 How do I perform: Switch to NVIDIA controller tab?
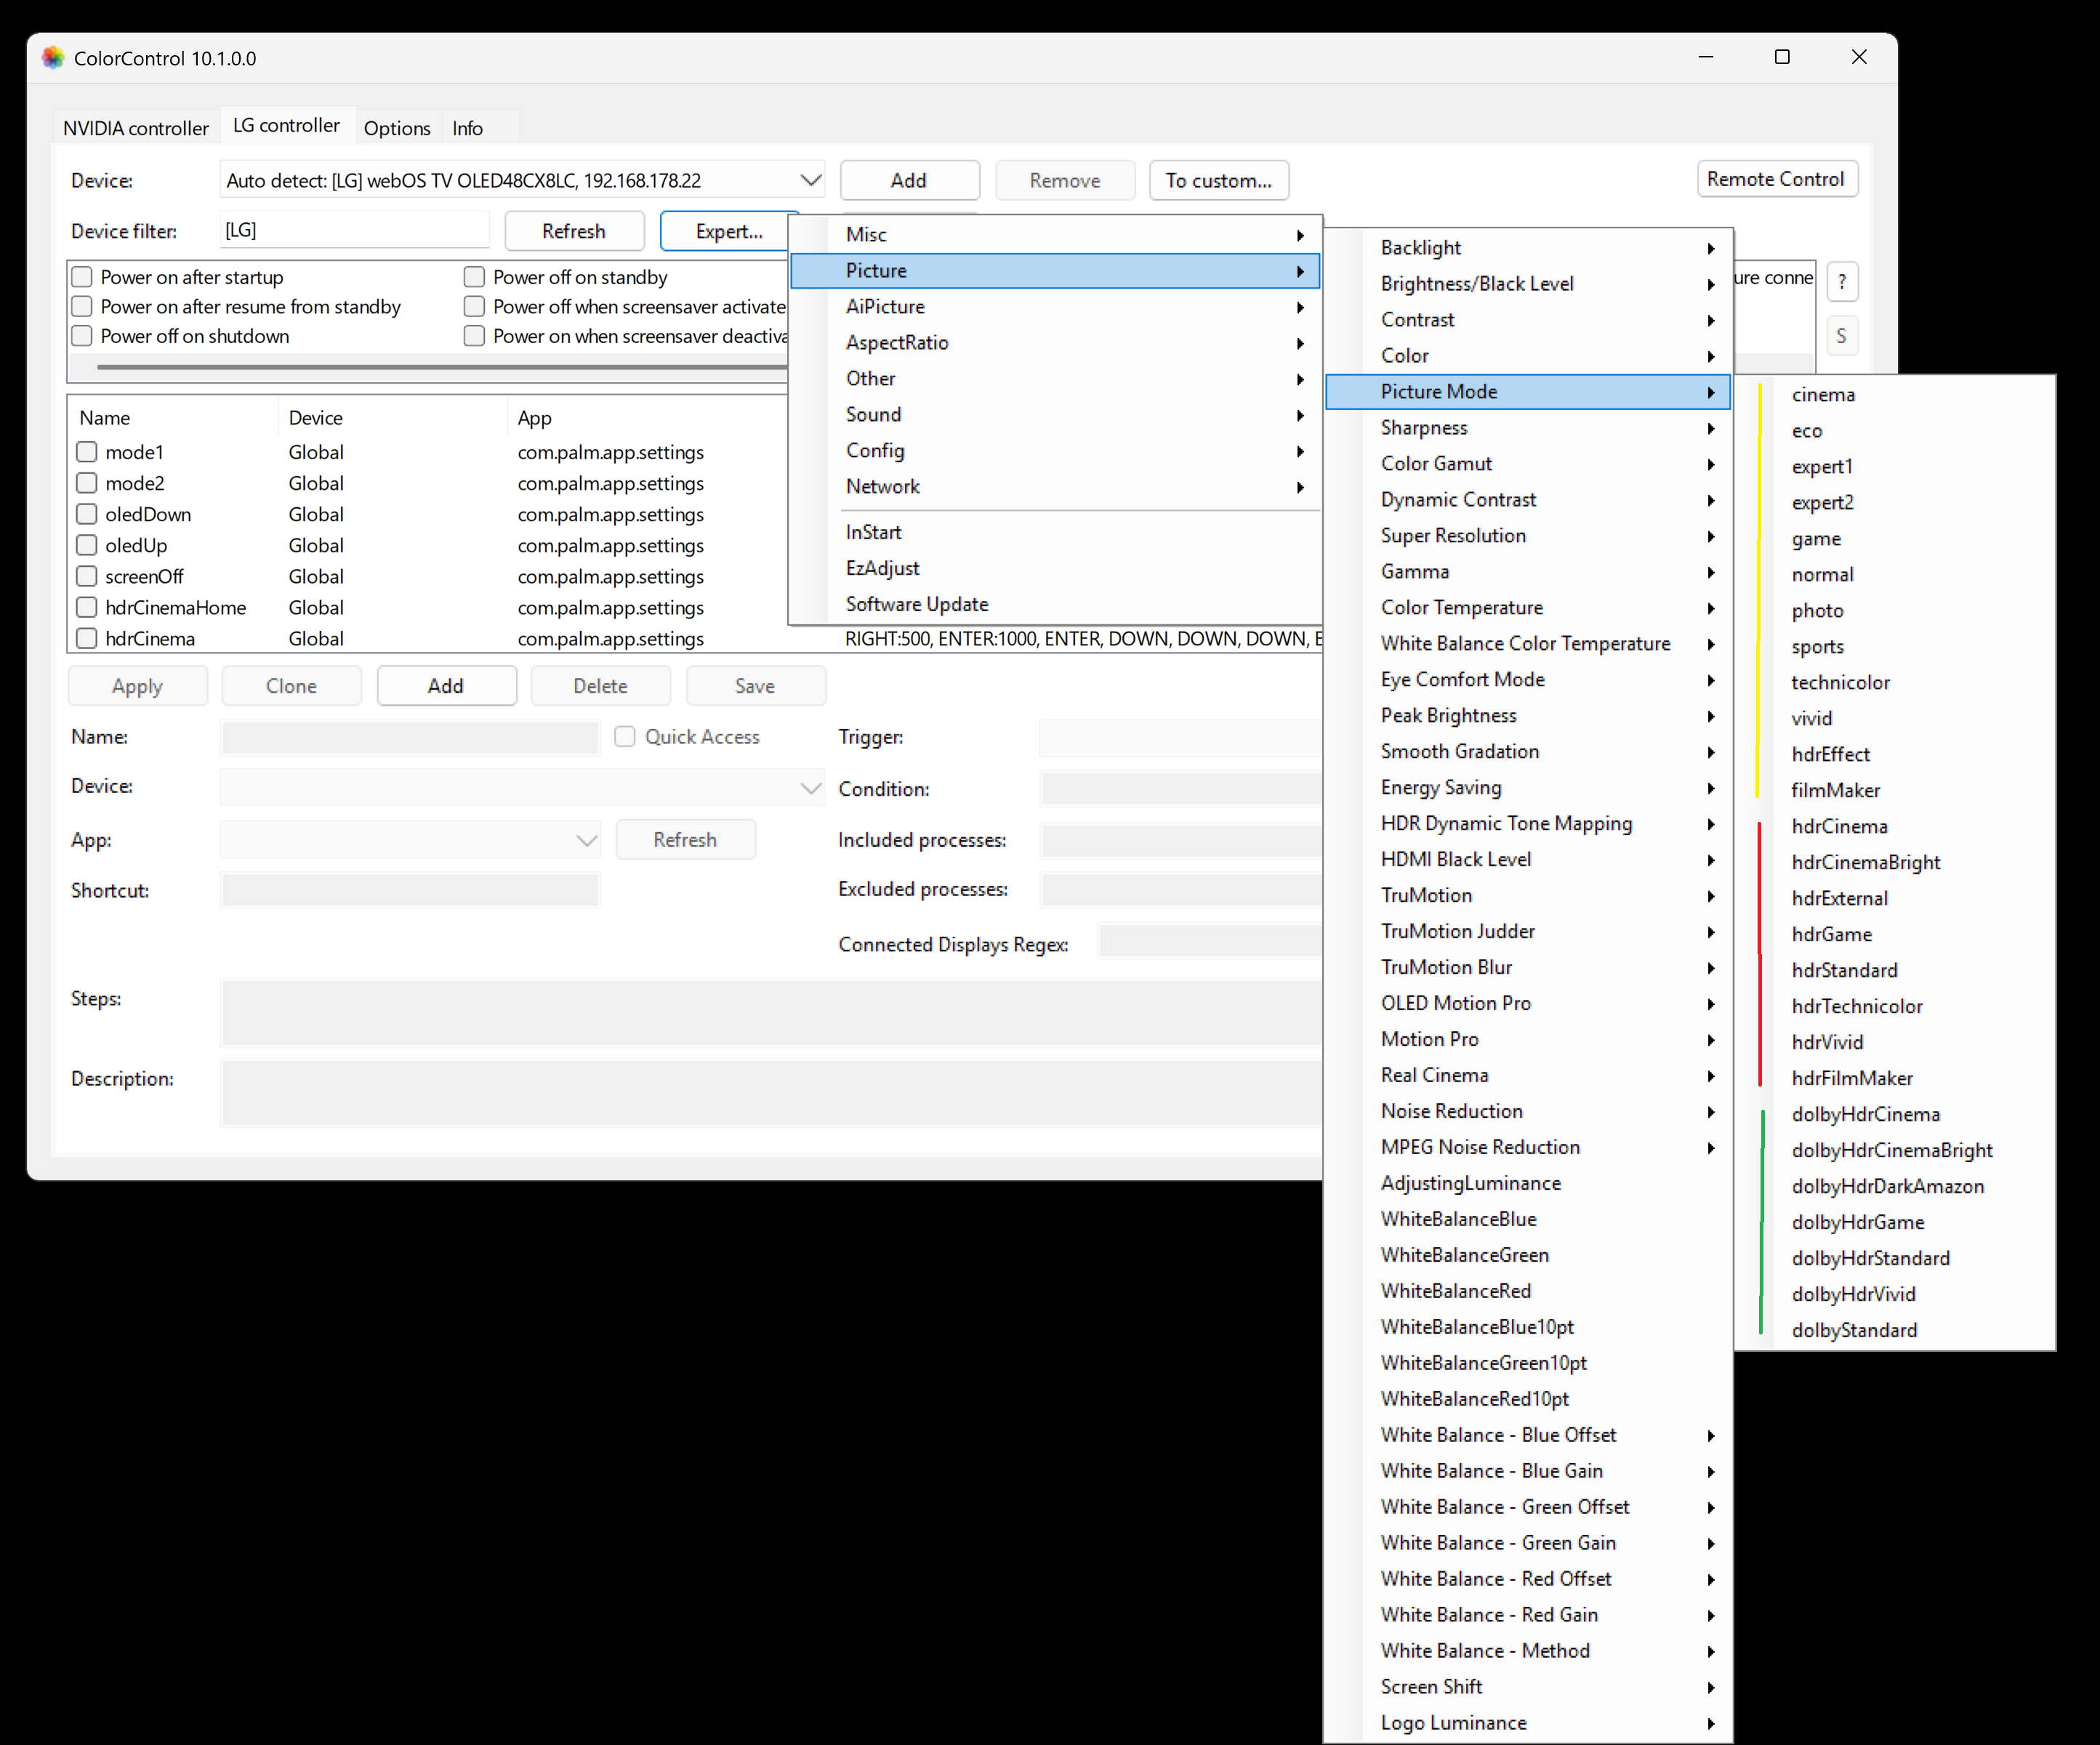pos(134,127)
